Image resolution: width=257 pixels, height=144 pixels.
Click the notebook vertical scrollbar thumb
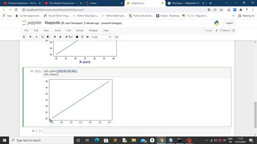coord(255,115)
